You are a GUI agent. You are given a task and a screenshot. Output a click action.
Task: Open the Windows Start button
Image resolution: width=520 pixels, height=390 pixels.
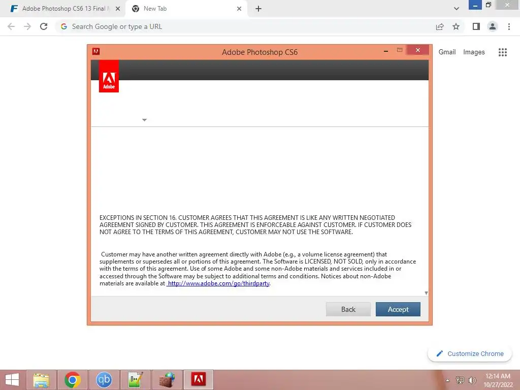coord(12,380)
